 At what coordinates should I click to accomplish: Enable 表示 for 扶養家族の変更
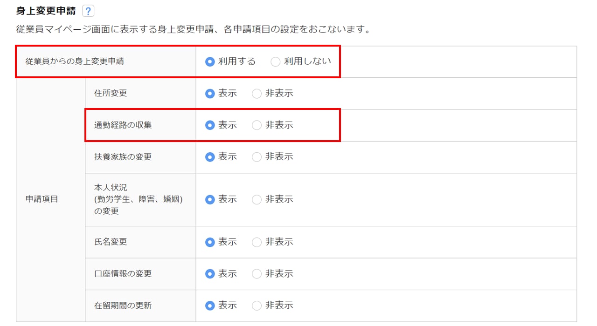210,157
